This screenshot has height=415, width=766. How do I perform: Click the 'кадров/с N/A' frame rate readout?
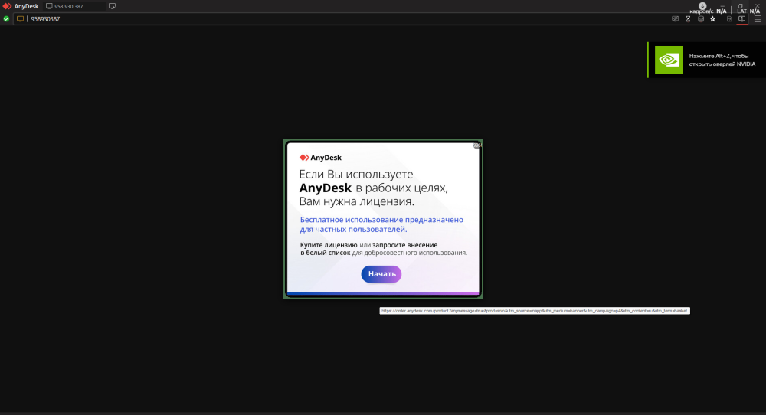pos(708,11)
